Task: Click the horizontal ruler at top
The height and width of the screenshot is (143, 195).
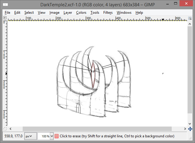Action: [97, 19]
